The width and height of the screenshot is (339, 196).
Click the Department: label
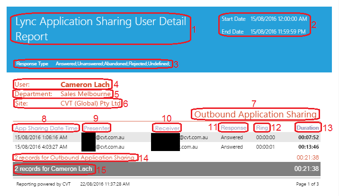(33, 94)
